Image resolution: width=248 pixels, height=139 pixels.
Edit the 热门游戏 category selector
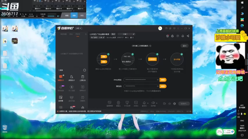pyautogui.click(x=98, y=37)
